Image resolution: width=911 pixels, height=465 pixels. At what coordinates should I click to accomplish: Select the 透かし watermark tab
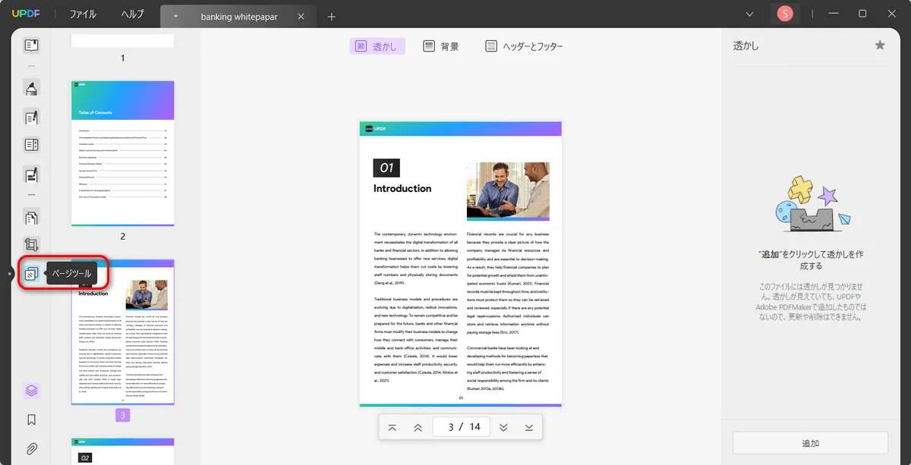377,46
